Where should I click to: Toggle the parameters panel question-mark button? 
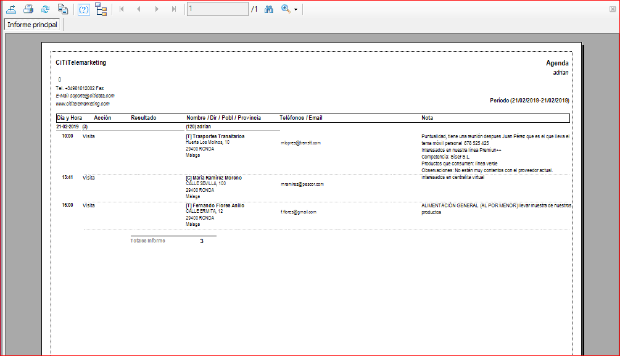click(84, 9)
